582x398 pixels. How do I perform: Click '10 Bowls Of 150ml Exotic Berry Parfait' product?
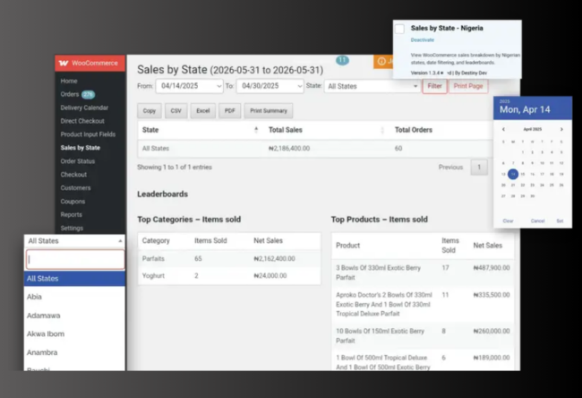coord(380,335)
